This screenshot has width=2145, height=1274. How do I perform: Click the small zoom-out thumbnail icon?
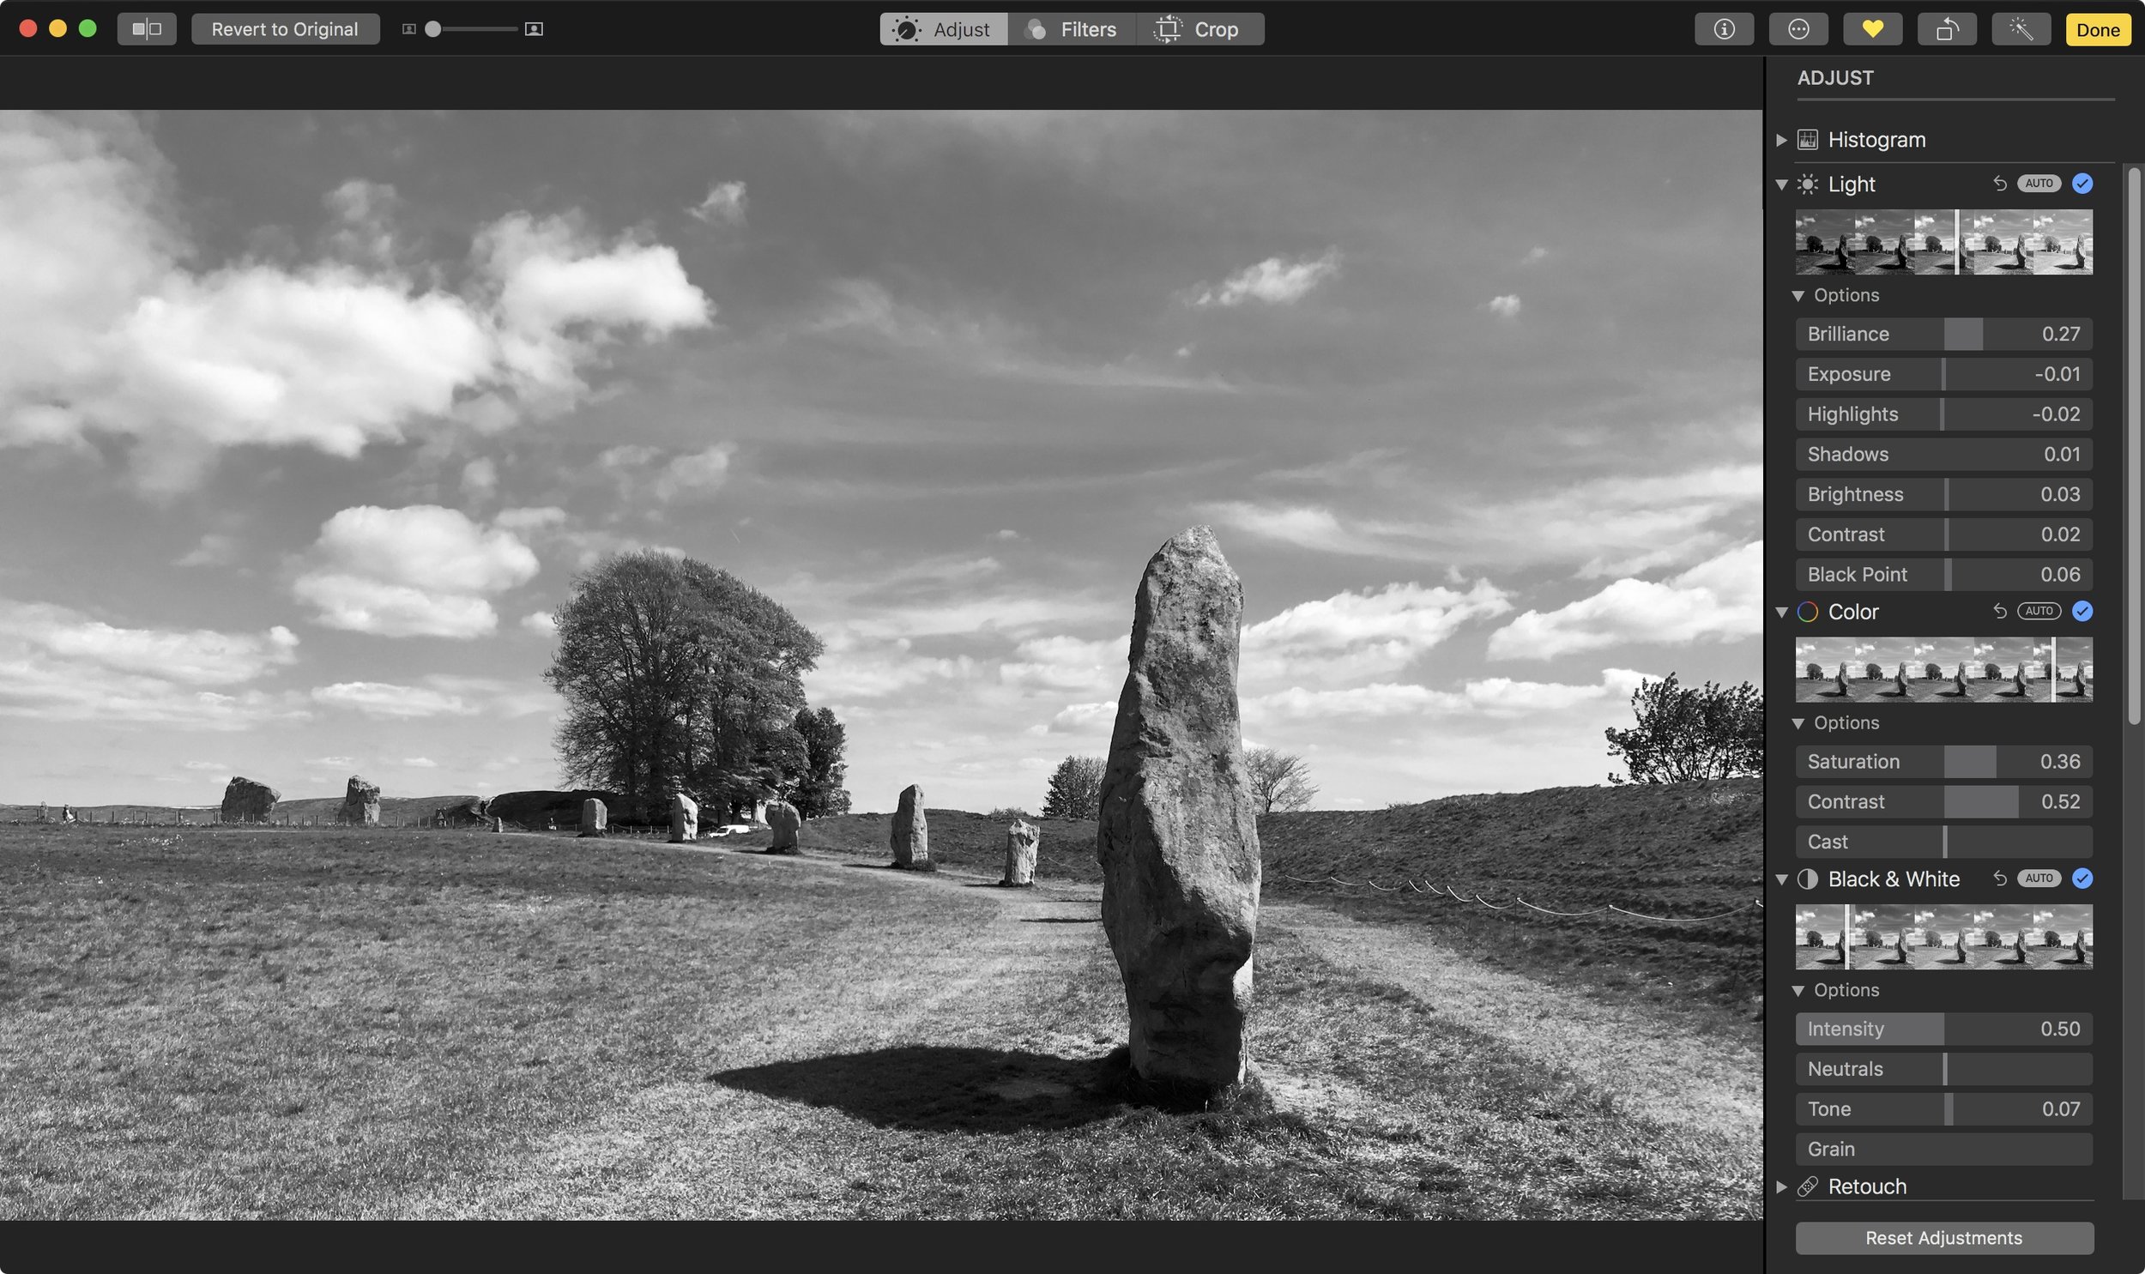(409, 29)
